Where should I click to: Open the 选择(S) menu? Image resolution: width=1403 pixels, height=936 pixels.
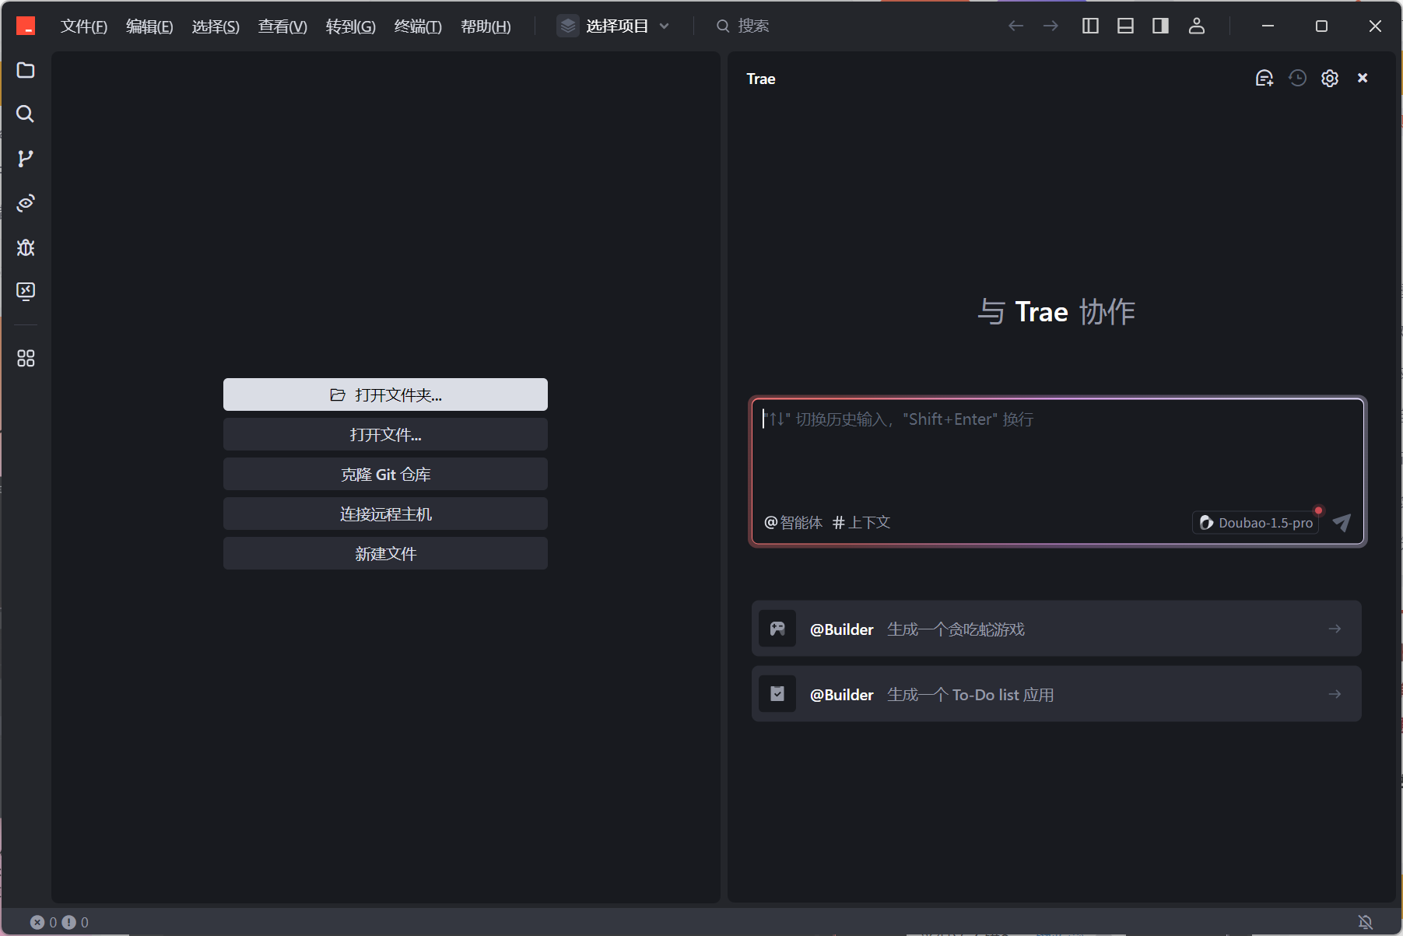click(216, 26)
